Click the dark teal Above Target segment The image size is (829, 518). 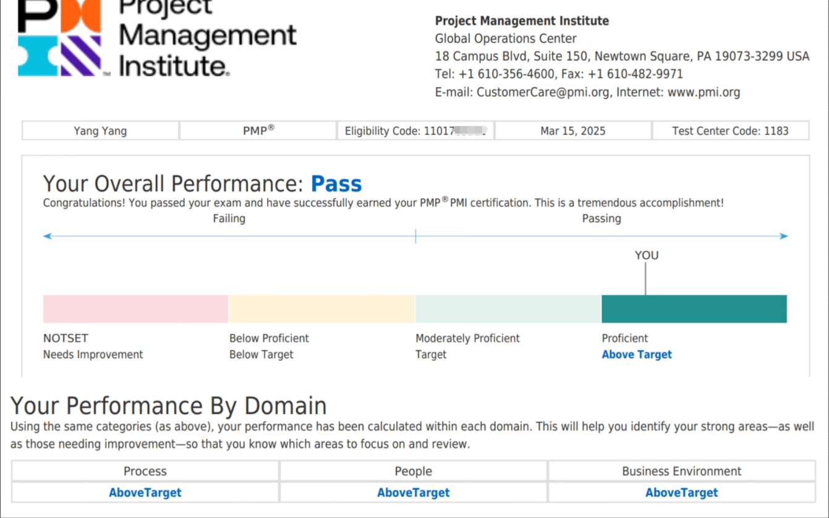(694, 309)
